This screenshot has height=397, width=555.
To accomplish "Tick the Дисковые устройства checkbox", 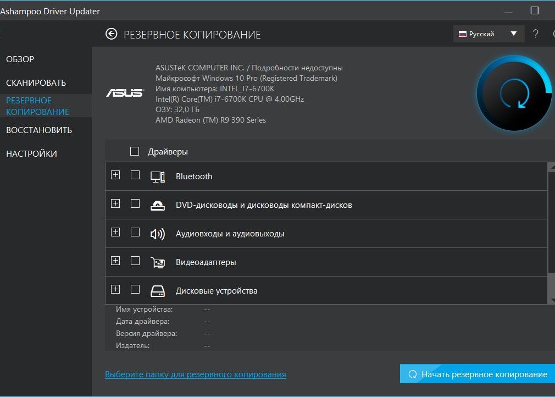I will pos(135,289).
